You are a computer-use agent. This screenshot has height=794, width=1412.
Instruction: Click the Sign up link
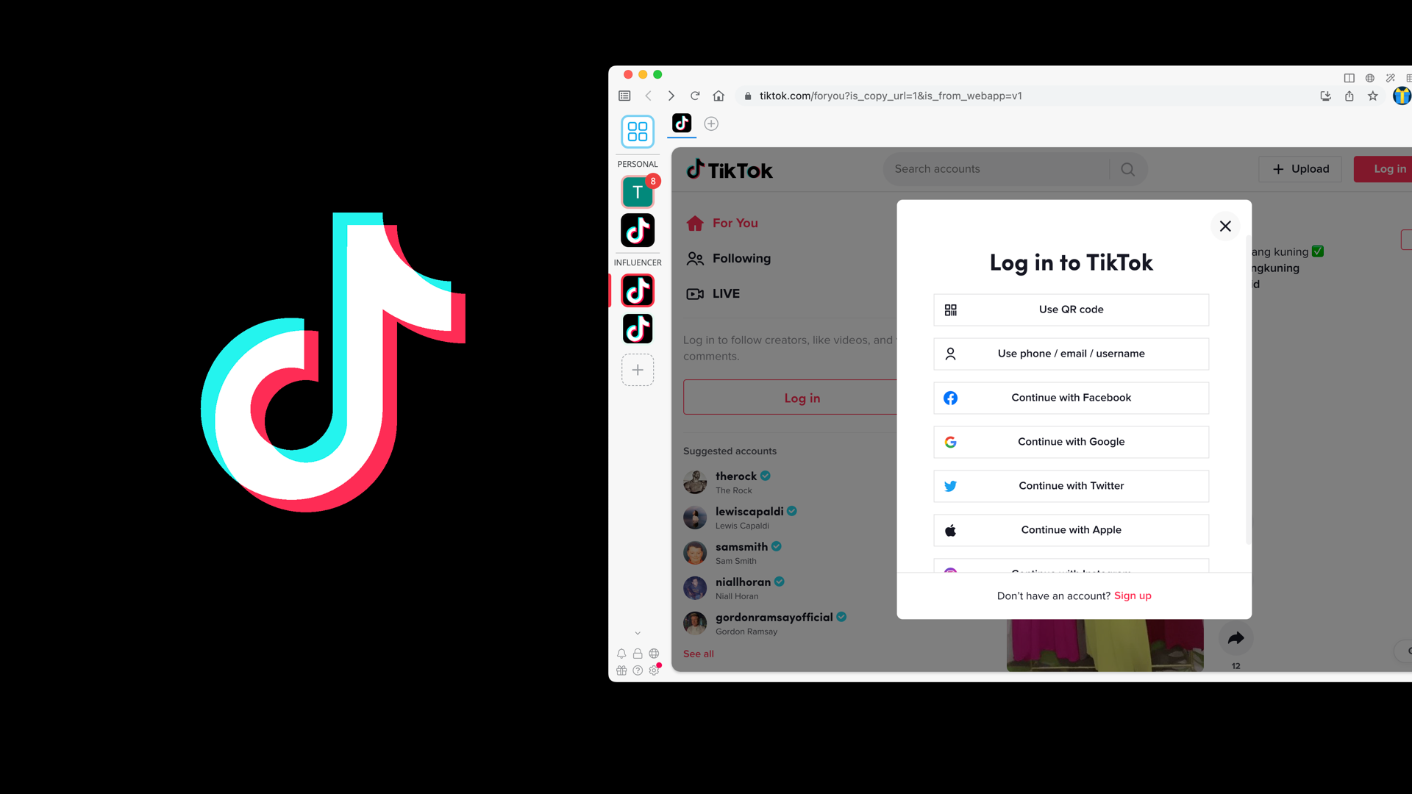[1133, 595]
